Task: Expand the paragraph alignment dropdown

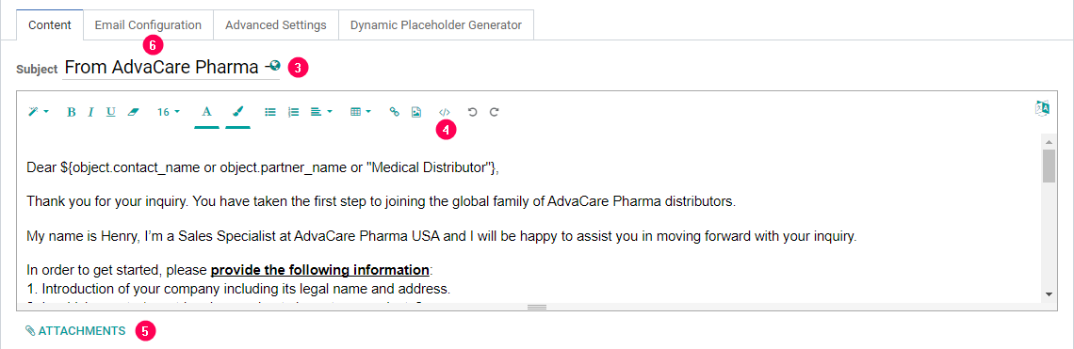Action: click(321, 112)
